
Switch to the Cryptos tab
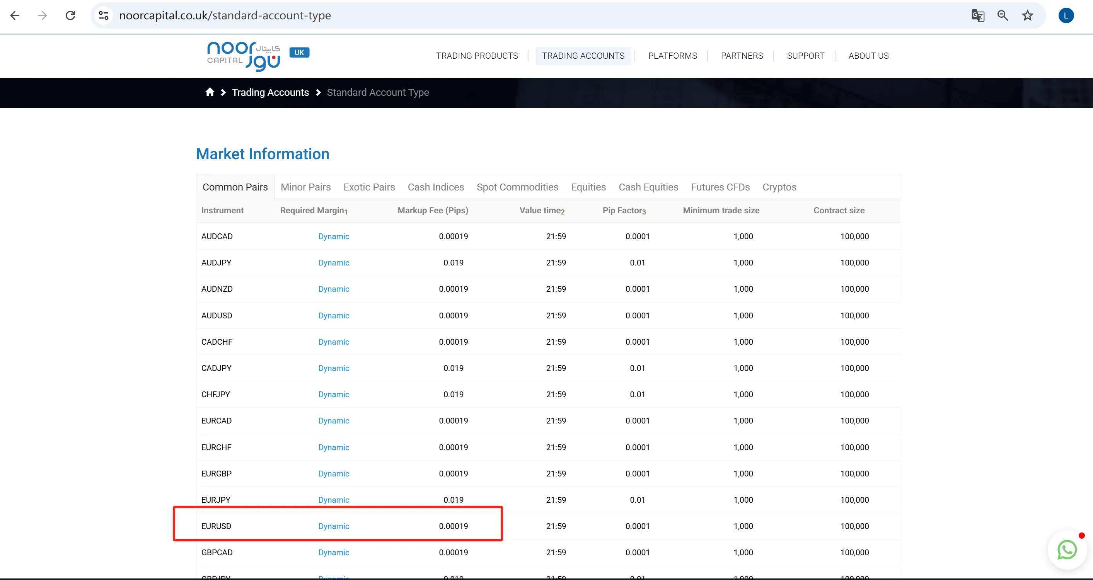[x=779, y=187]
